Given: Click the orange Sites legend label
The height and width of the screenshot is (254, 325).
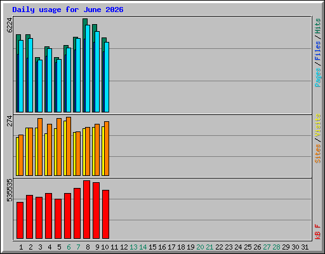Looking at the screenshot, I should click(x=318, y=154).
